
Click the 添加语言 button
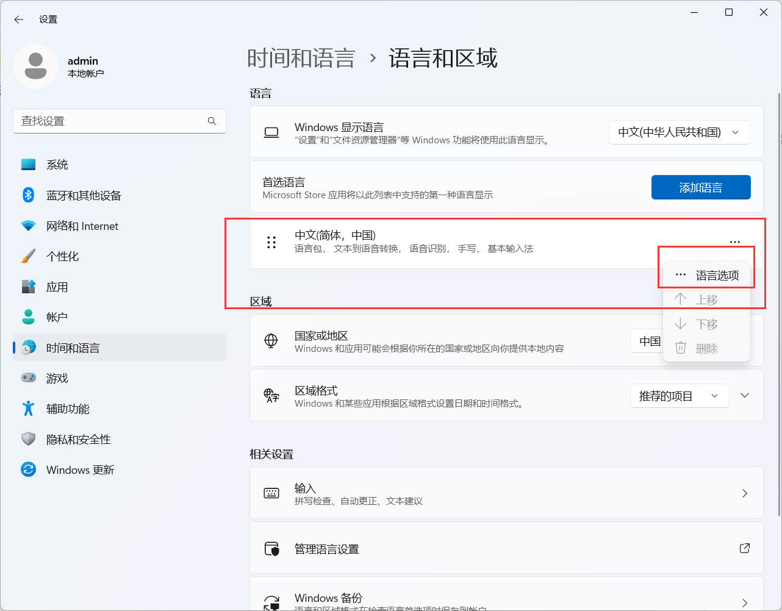point(701,187)
